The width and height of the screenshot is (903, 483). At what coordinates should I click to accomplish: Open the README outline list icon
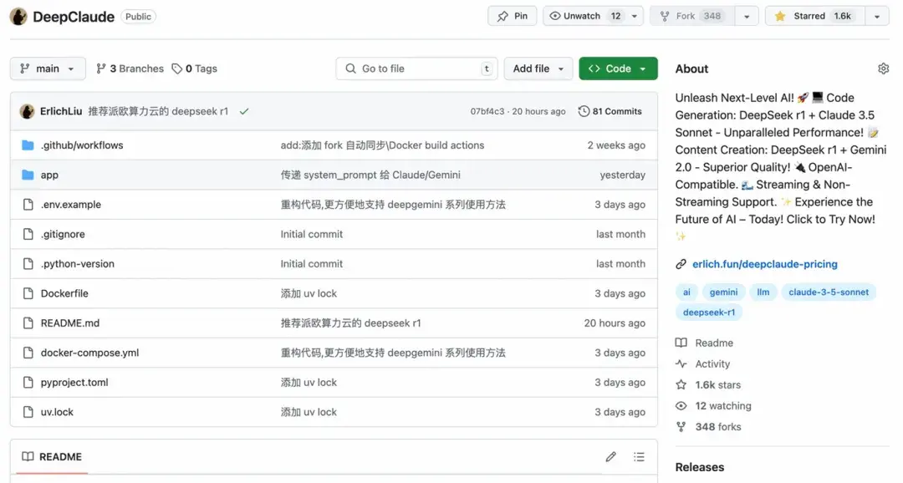(640, 456)
